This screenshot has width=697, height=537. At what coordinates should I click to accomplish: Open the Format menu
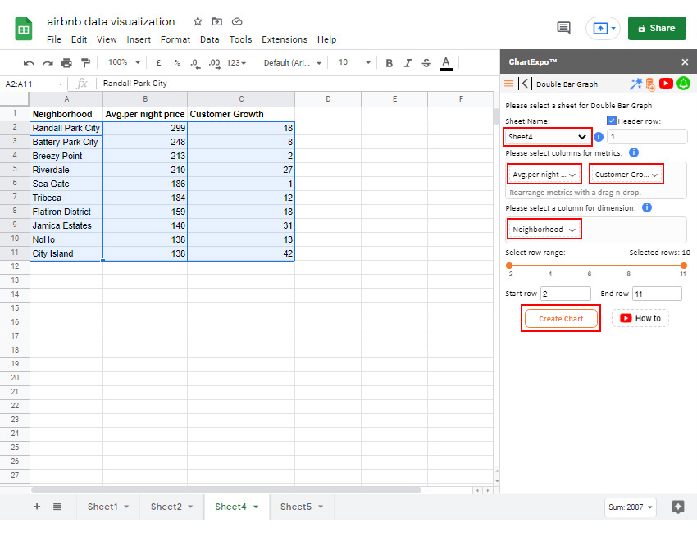175,39
